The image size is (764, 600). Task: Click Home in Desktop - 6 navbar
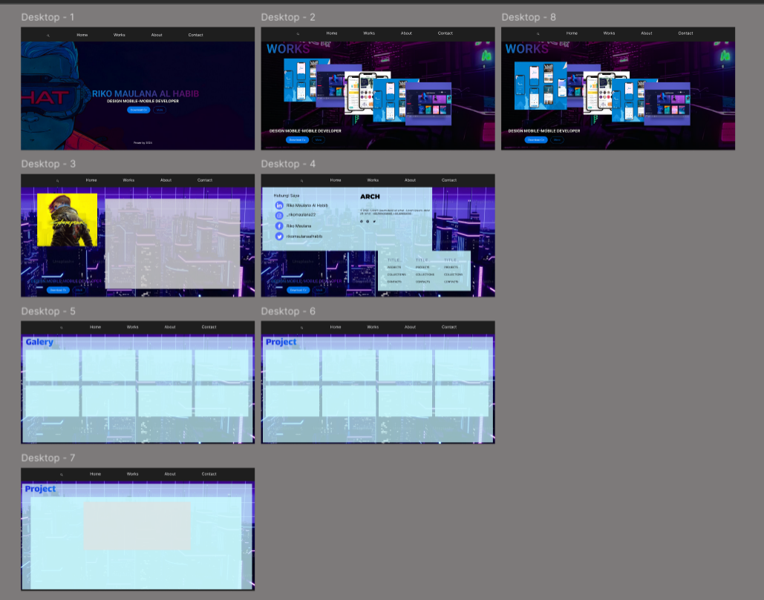336,327
